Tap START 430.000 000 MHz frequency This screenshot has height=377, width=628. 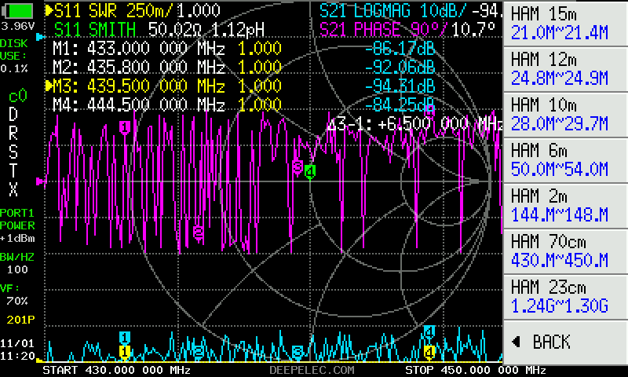[116, 370]
